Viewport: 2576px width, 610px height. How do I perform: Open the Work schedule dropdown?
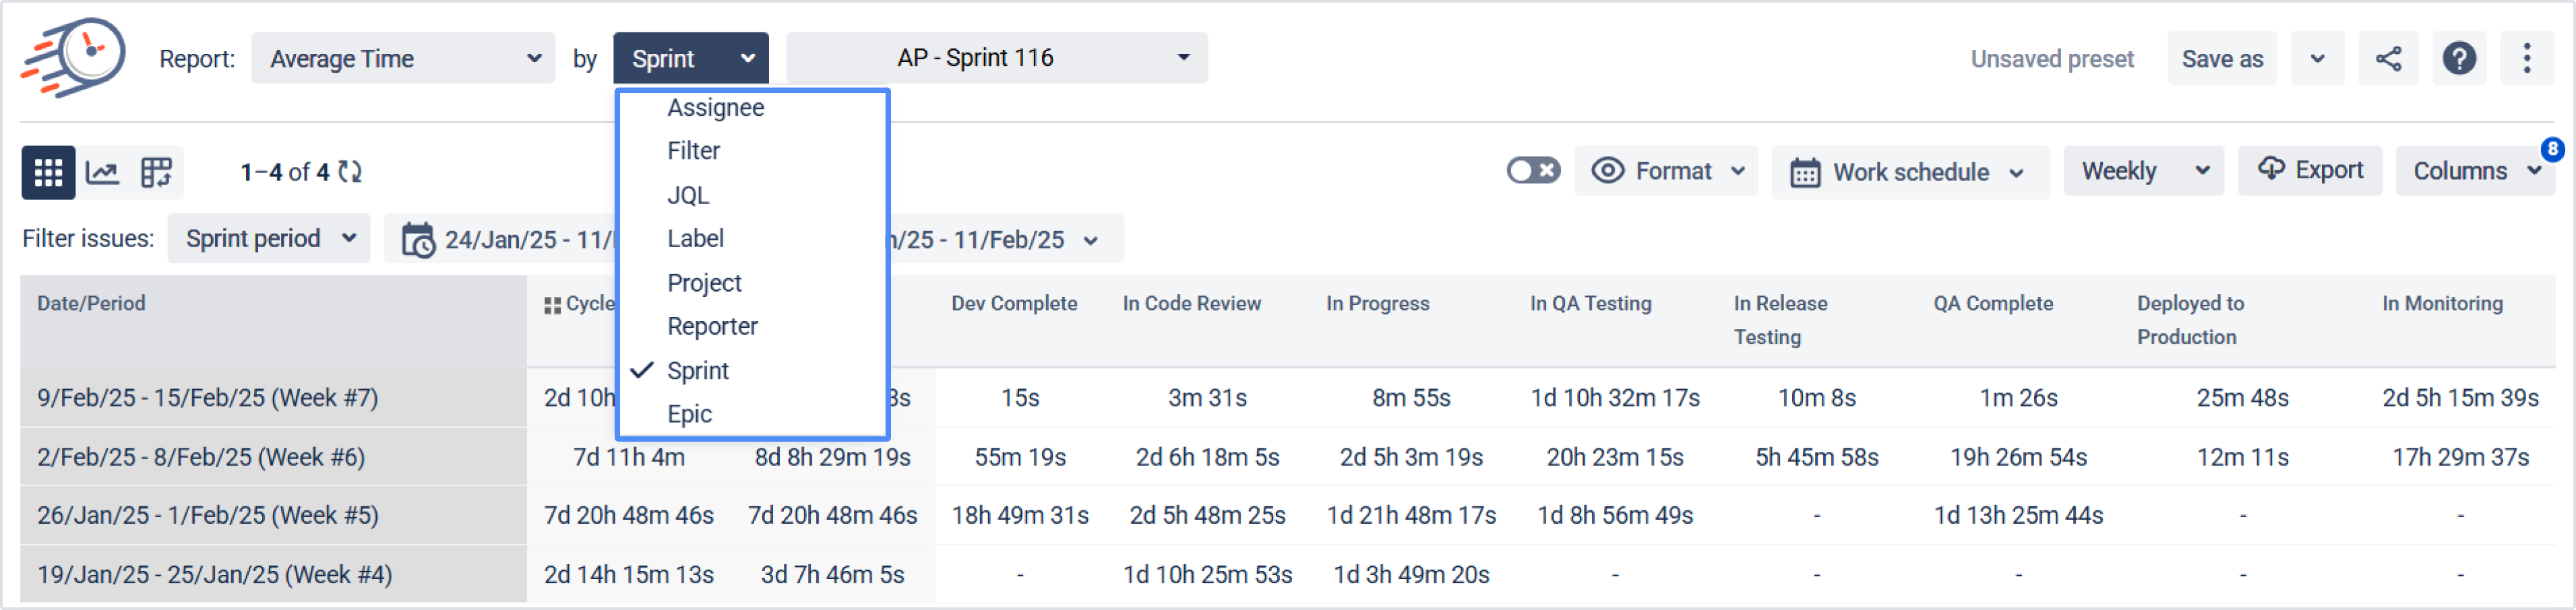pyautogui.click(x=1909, y=173)
